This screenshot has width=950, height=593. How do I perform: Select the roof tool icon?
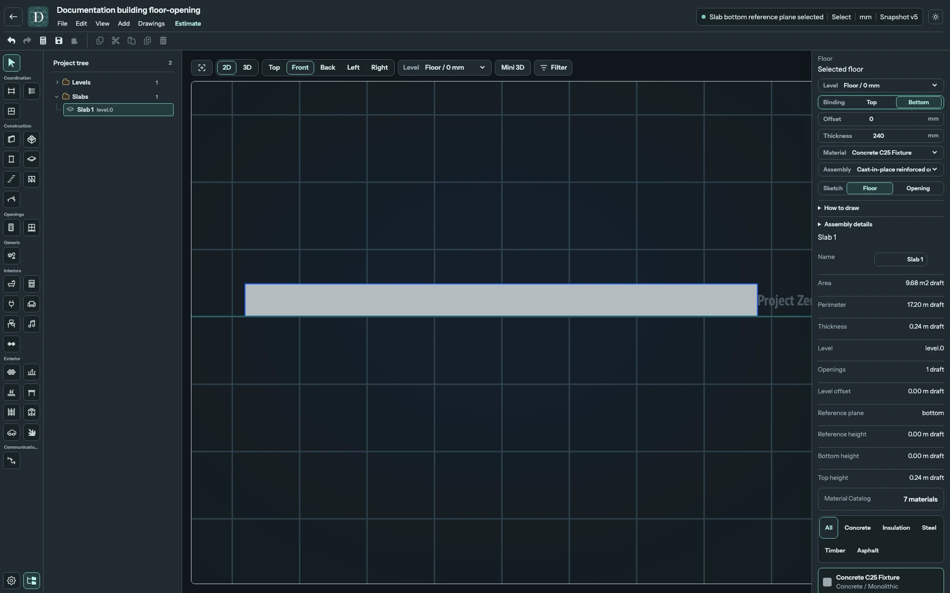coord(11,199)
